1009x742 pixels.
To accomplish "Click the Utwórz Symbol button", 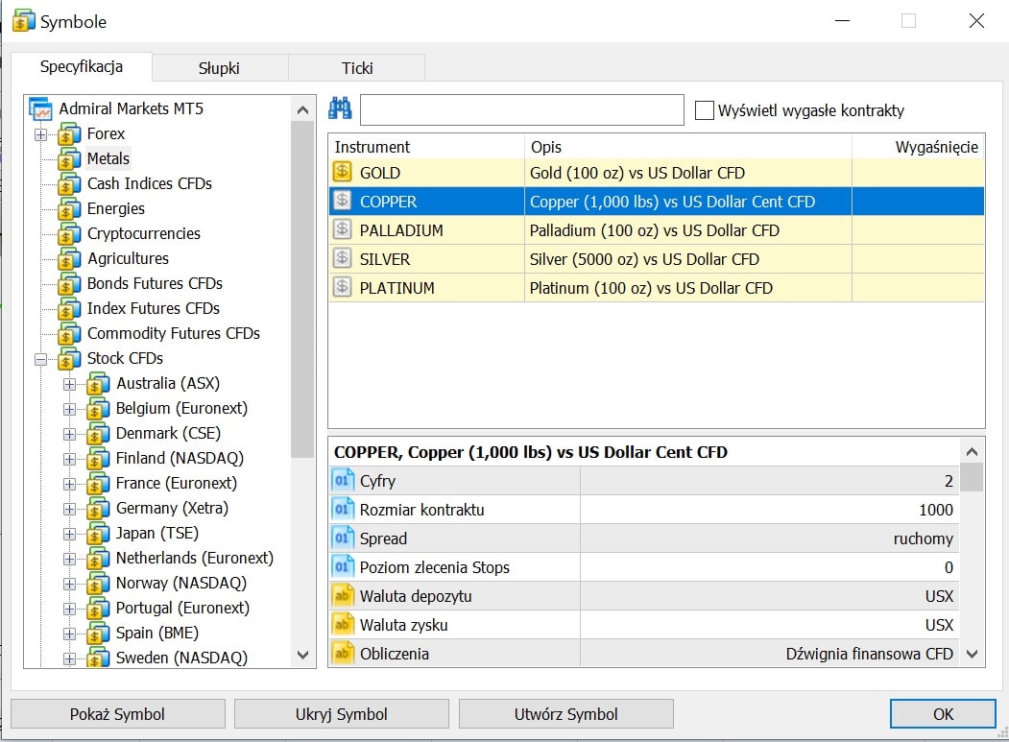I will [x=565, y=714].
